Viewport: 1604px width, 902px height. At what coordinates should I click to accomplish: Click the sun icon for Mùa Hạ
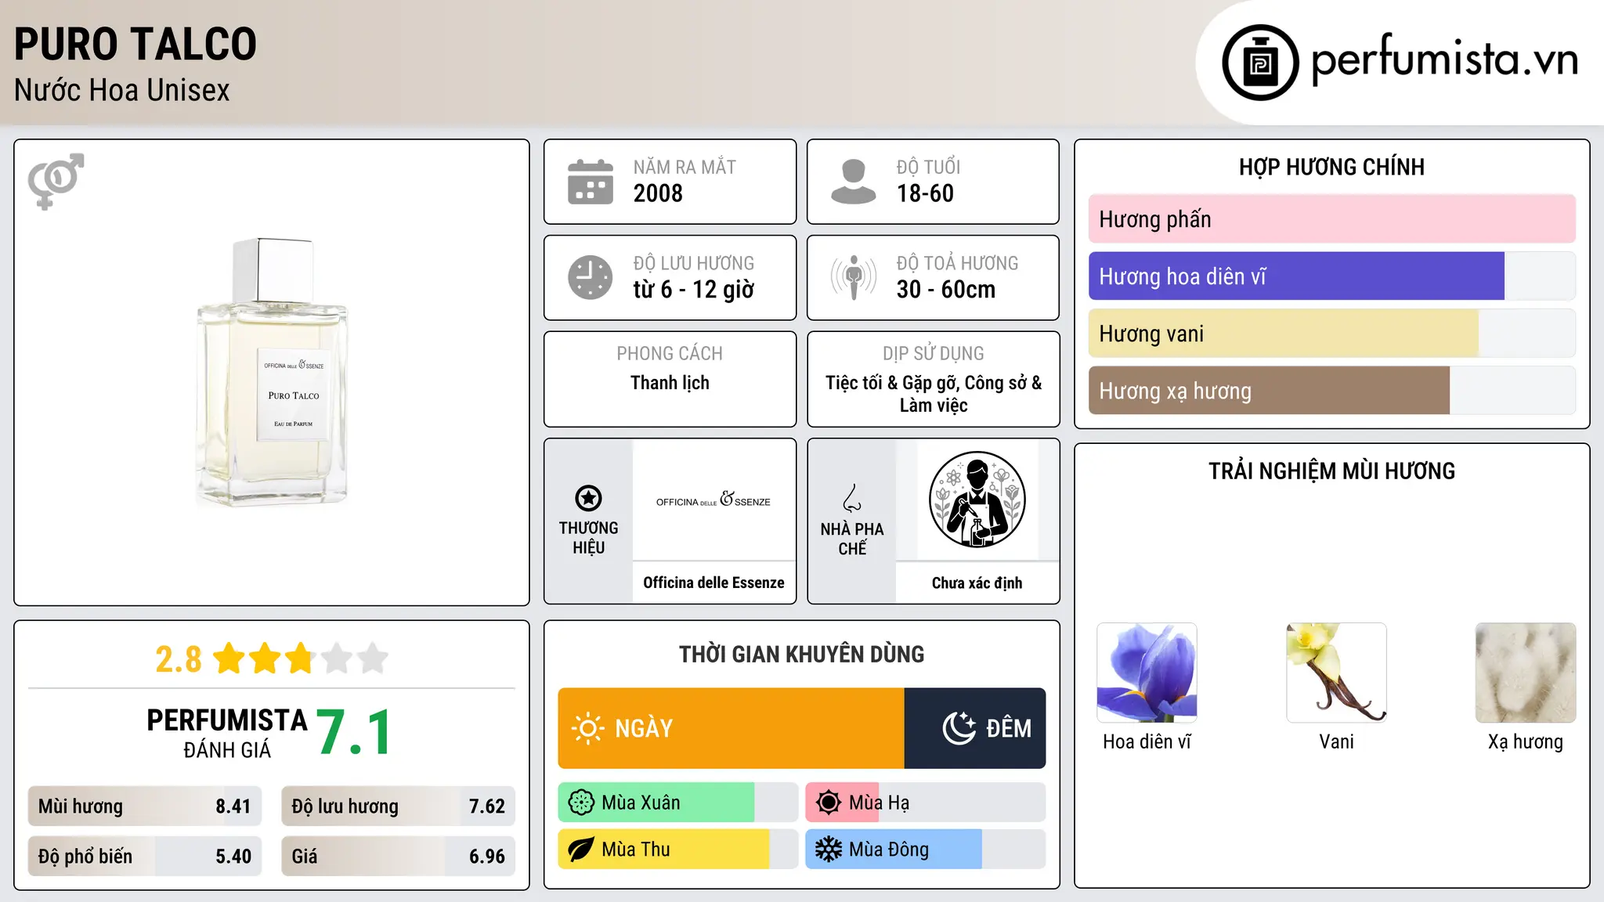pyautogui.click(x=829, y=803)
